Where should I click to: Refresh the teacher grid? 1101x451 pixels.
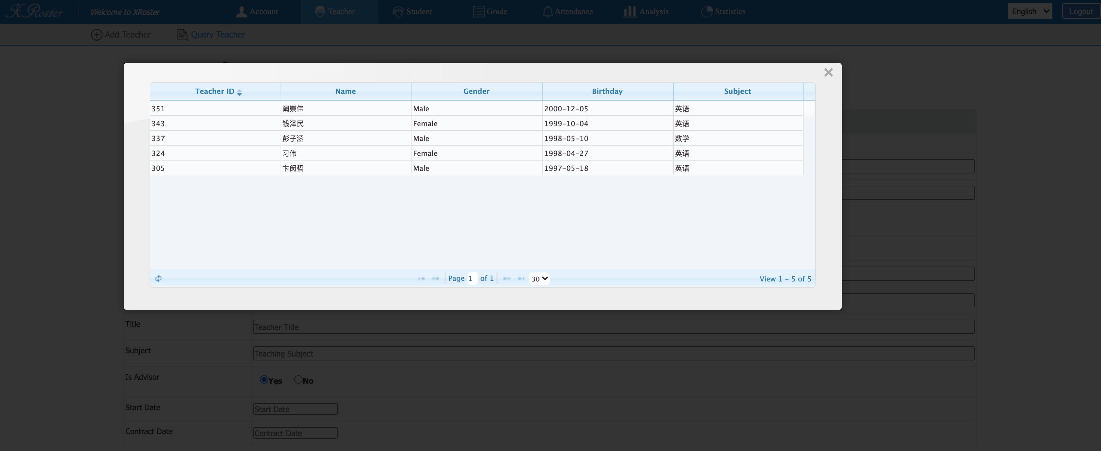click(x=158, y=279)
